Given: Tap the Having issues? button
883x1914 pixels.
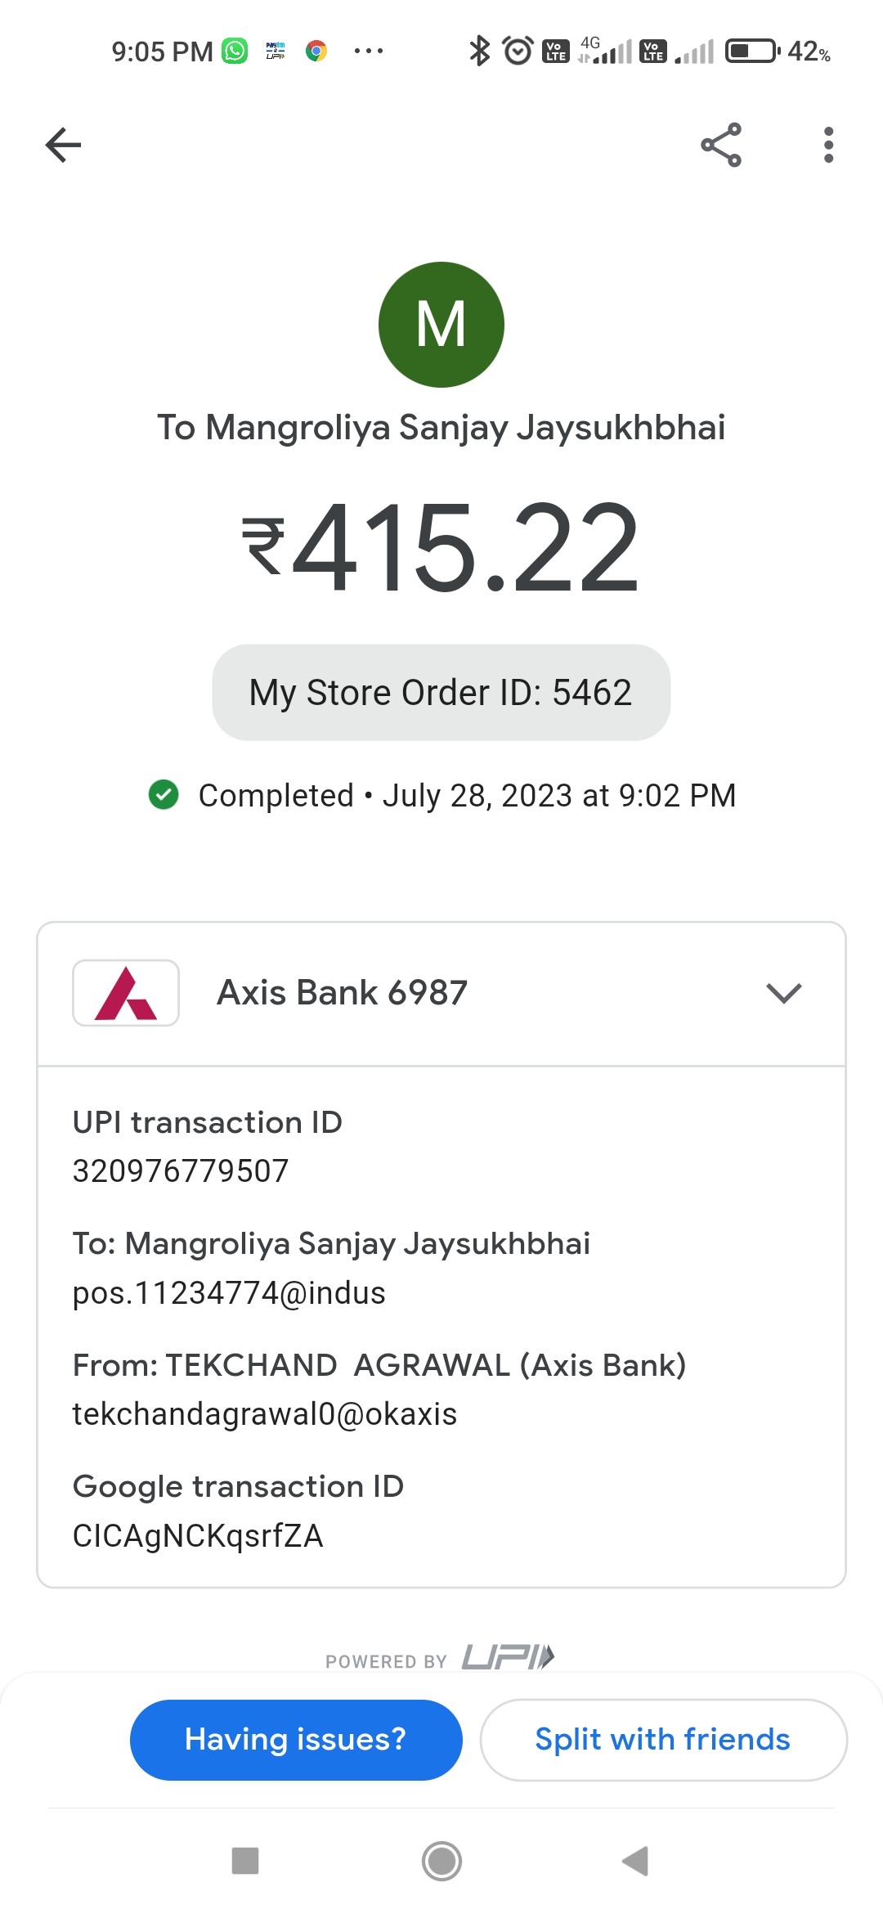Looking at the screenshot, I should coord(296,1740).
